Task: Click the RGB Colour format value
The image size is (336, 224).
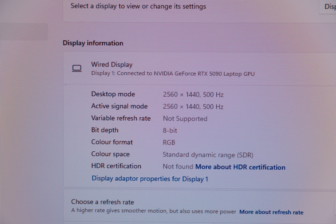Action: 169,142
